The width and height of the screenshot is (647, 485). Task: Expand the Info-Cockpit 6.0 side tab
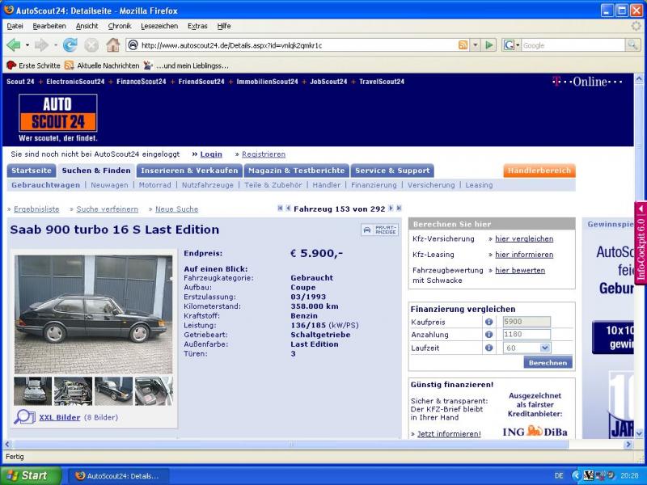[641, 243]
